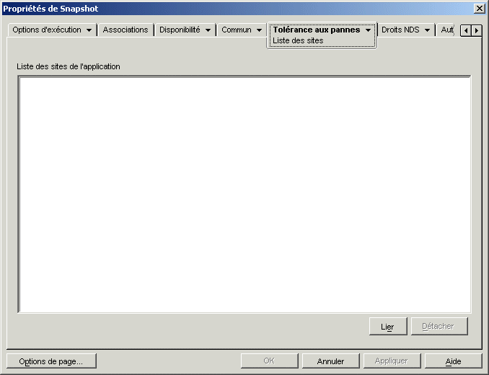The image size is (489, 375).
Task: Expand the Droits NDS dropdown arrow
Action: point(427,30)
